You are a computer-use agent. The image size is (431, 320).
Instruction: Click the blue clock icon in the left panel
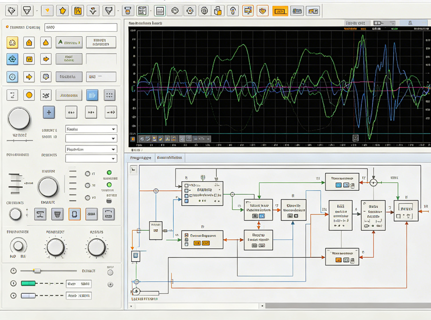click(x=12, y=77)
